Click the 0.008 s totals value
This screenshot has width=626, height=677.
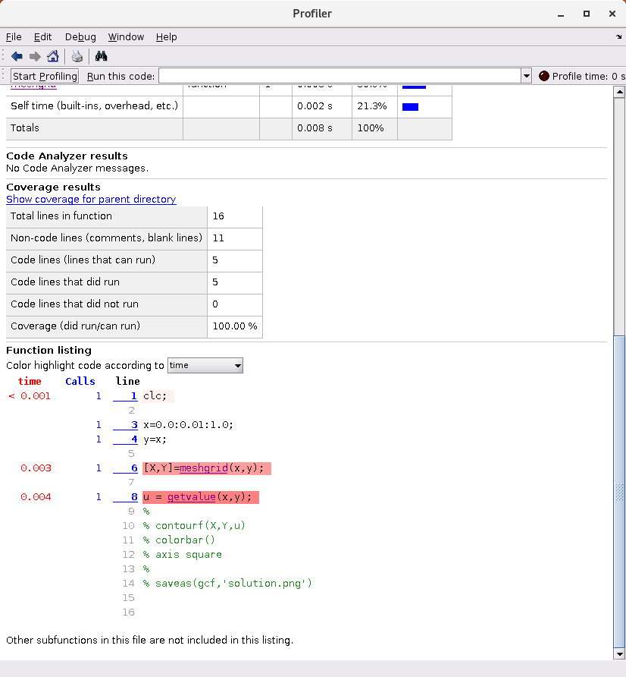coord(315,128)
